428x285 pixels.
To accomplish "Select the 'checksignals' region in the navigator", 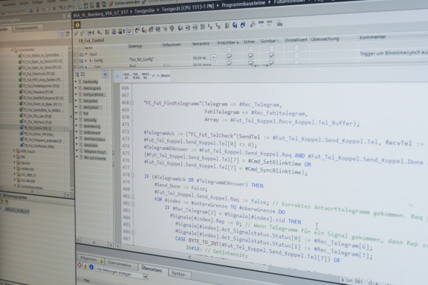I will click(91, 88).
